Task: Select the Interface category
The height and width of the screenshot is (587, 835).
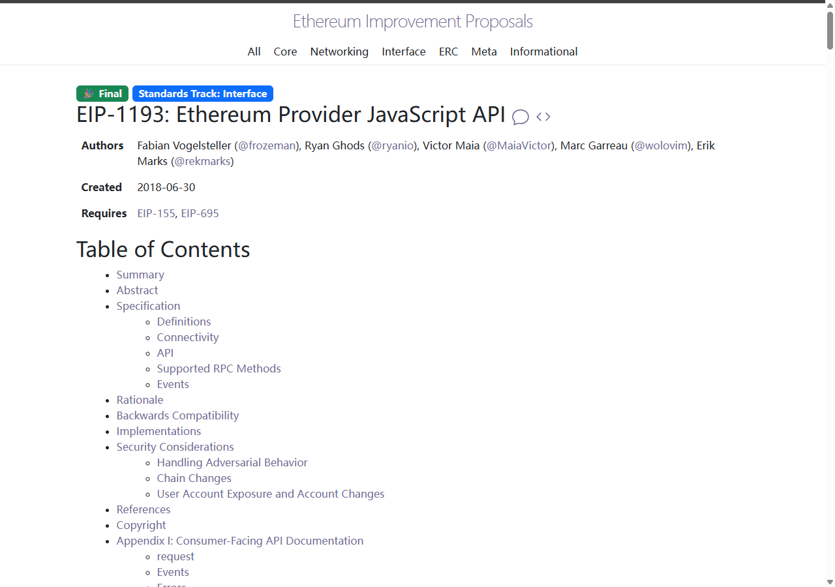Action: click(x=404, y=52)
